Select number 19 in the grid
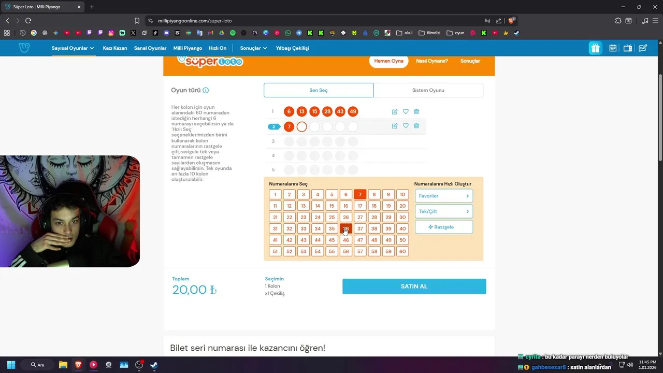 (x=388, y=206)
